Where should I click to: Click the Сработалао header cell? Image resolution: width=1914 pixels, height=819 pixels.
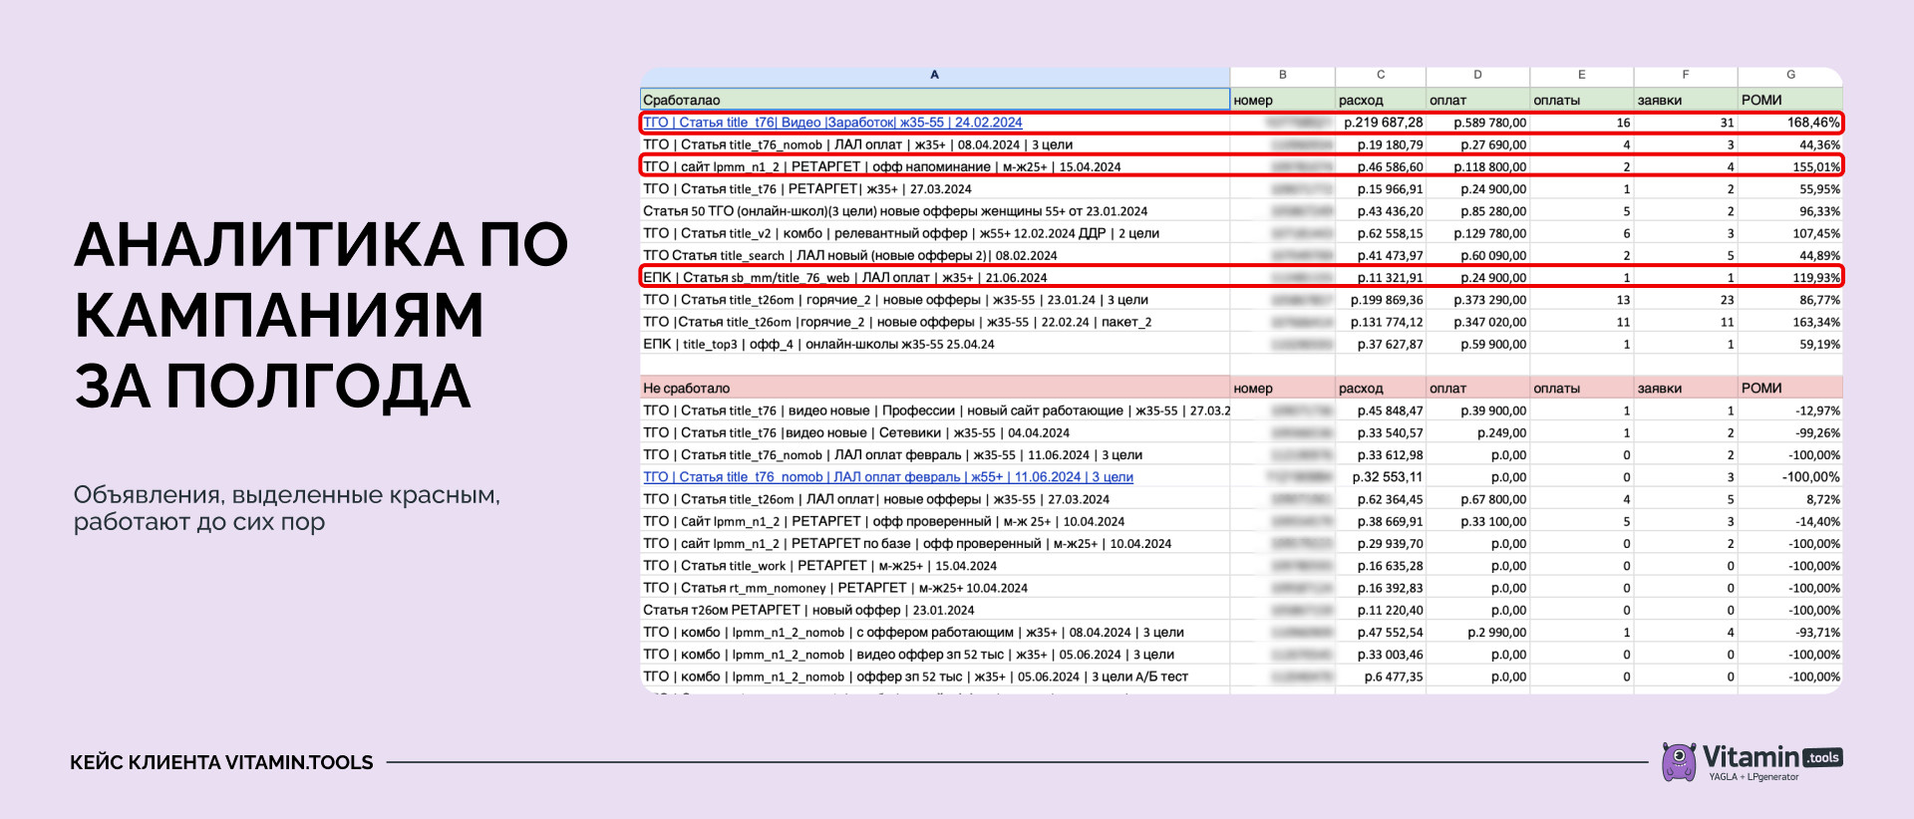point(934,100)
